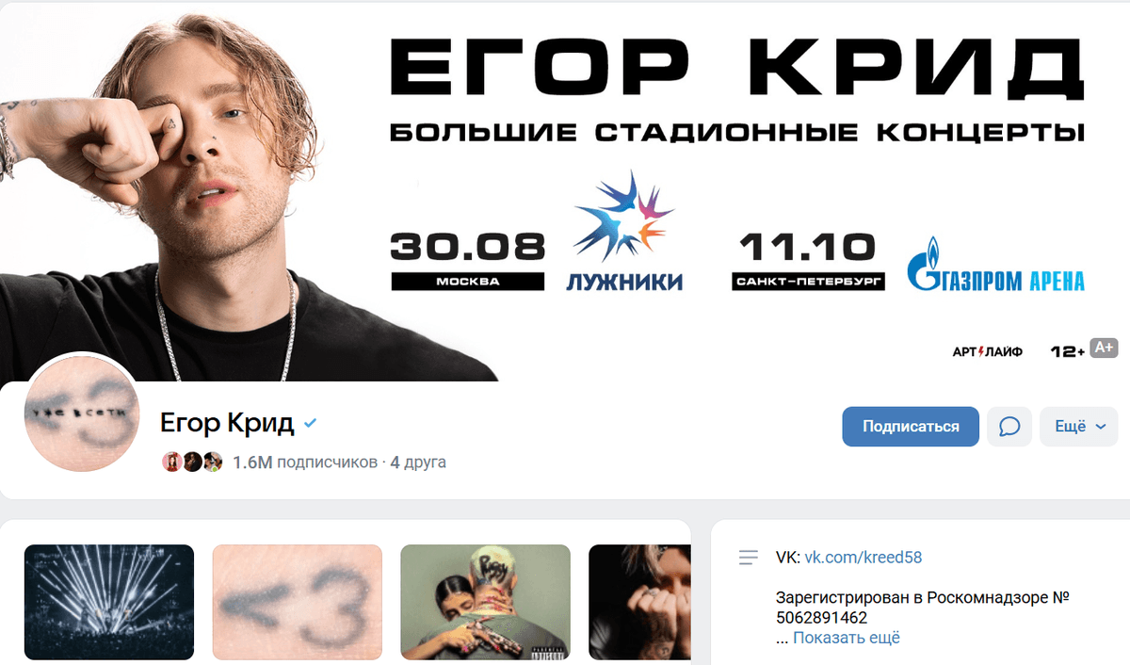
Task: Expand the Ещё dropdown menu
Action: tap(1078, 427)
